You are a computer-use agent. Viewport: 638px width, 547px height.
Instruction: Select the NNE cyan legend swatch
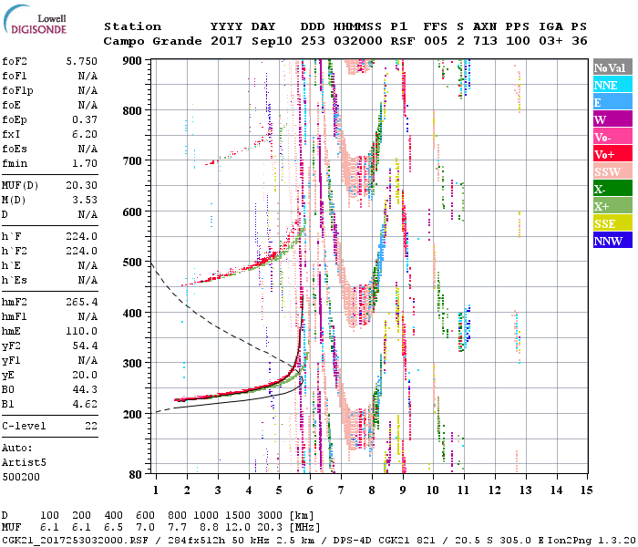pos(612,85)
